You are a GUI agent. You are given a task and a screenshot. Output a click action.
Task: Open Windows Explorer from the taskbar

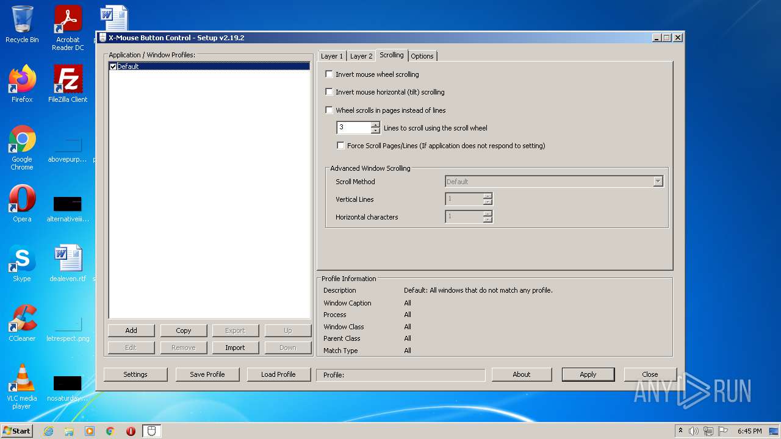69,431
